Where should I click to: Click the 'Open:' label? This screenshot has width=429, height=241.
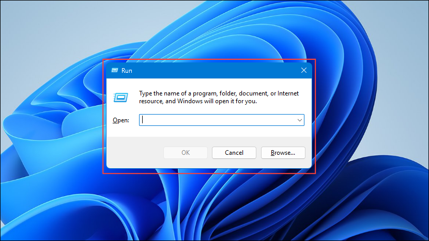121,120
